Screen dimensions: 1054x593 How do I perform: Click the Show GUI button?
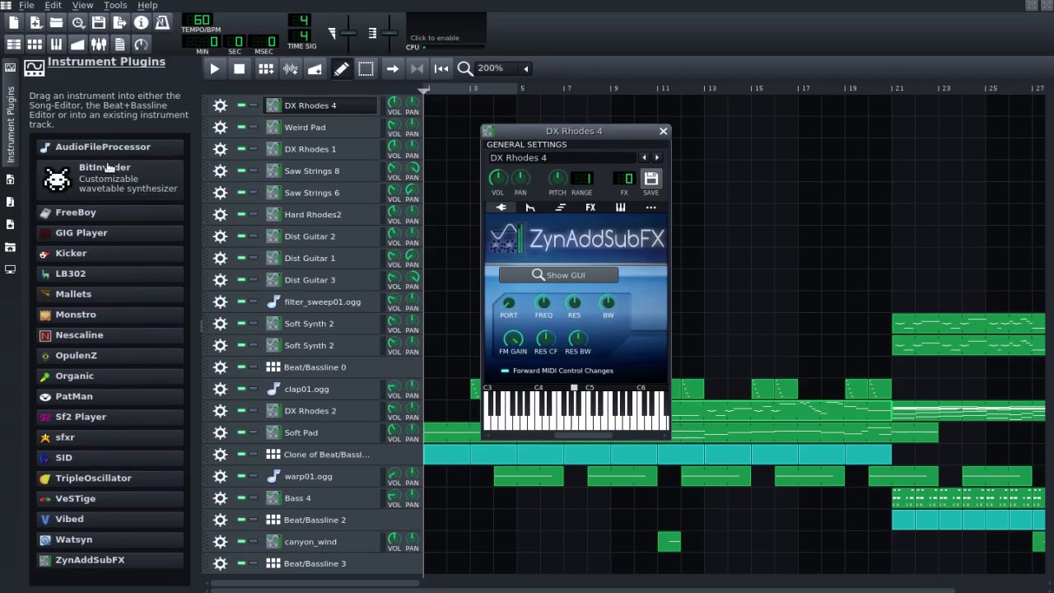[558, 275]
